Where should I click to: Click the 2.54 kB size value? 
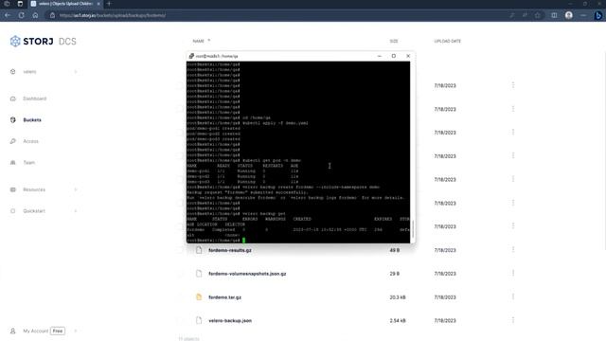(x=398, y=320)
